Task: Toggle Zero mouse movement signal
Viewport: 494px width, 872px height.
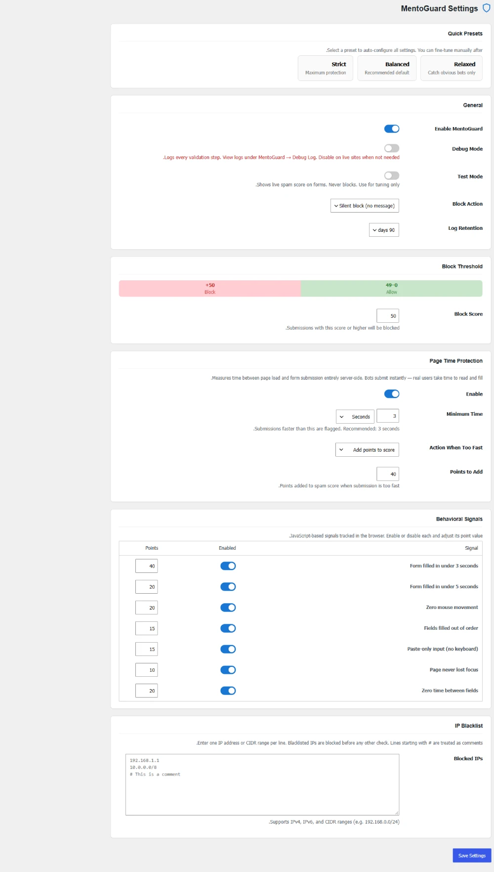Action: 228,608
